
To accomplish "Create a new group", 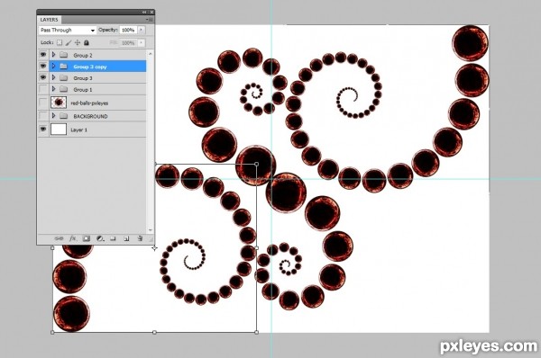I will 113,238.
